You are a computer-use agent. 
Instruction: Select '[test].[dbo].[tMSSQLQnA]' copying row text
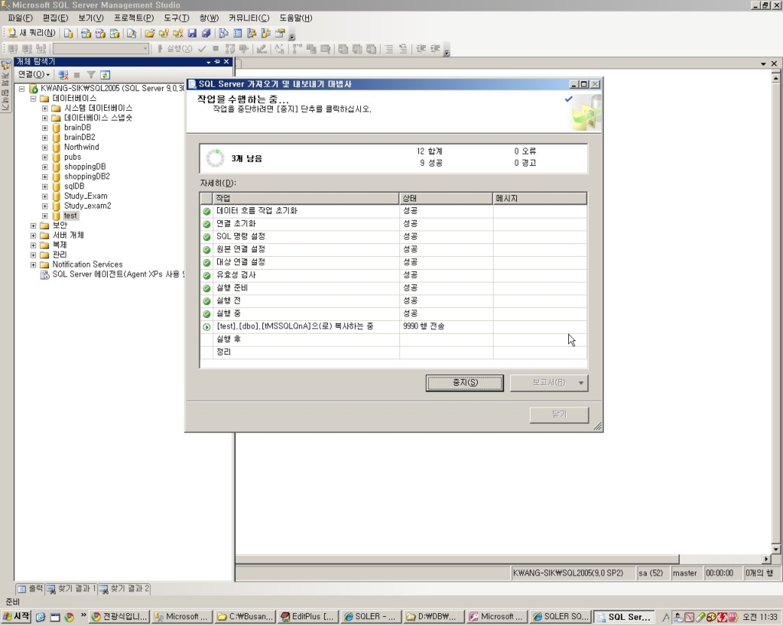click(294, 326)
